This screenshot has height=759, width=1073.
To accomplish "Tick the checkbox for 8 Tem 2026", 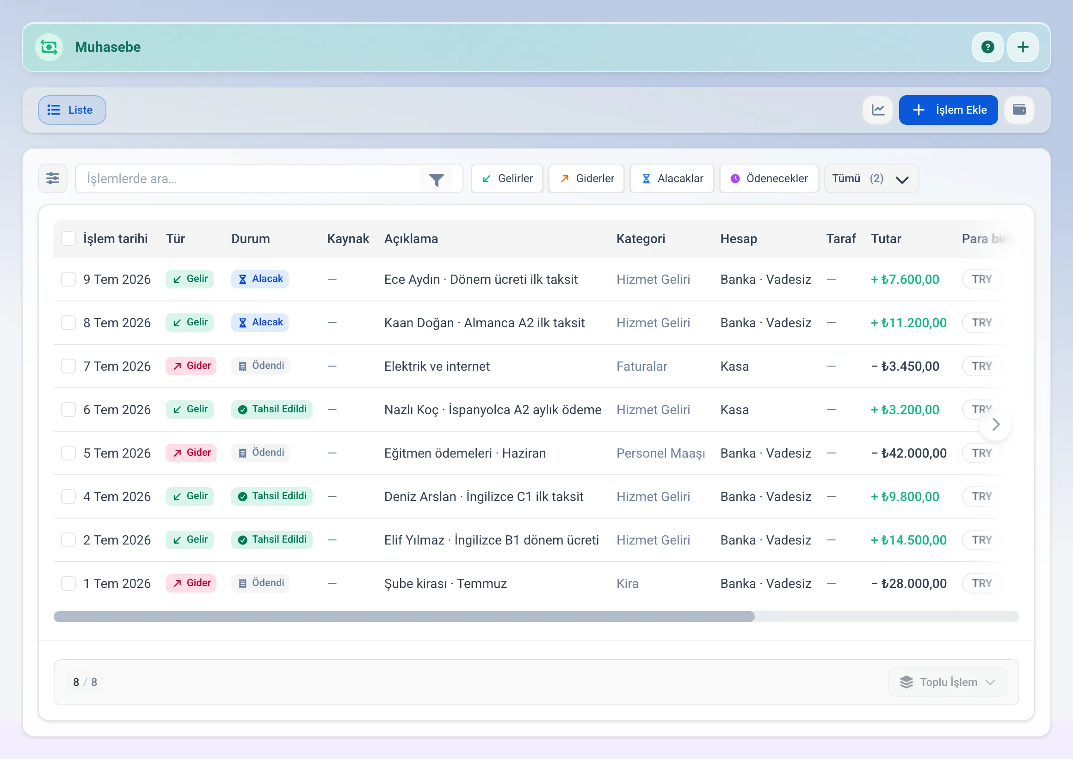I will coord(69,323).
